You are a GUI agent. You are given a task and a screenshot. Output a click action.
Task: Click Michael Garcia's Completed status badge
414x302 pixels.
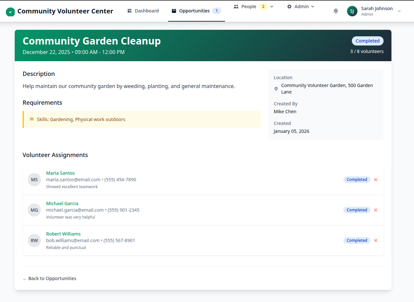click(x=357, y=210)
